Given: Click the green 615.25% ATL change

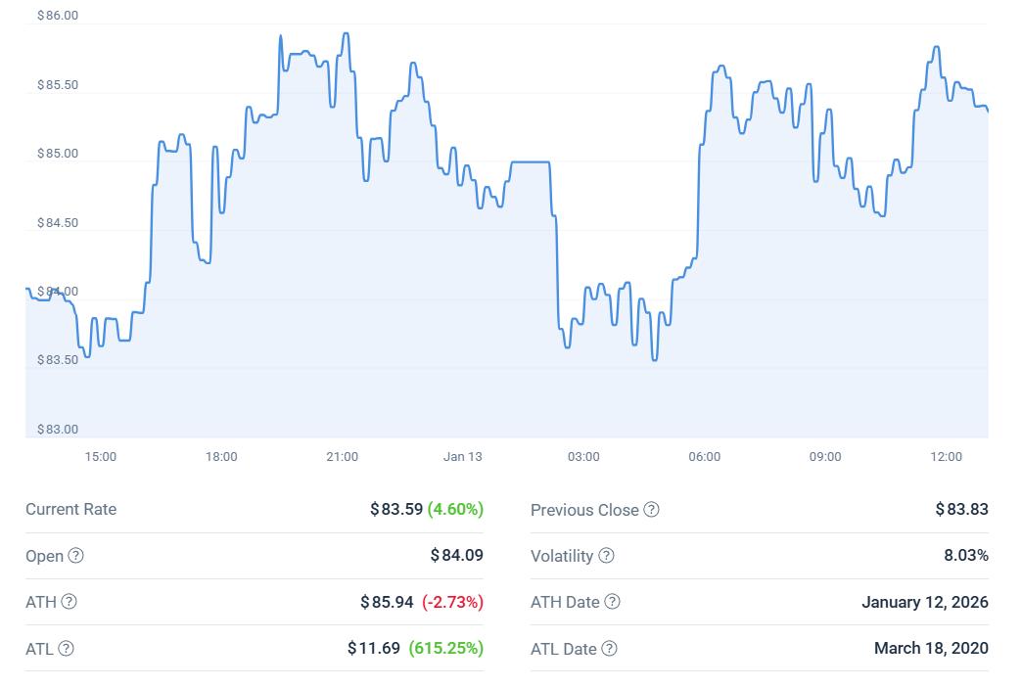Looking at the screenshot, I should (445, 648).
